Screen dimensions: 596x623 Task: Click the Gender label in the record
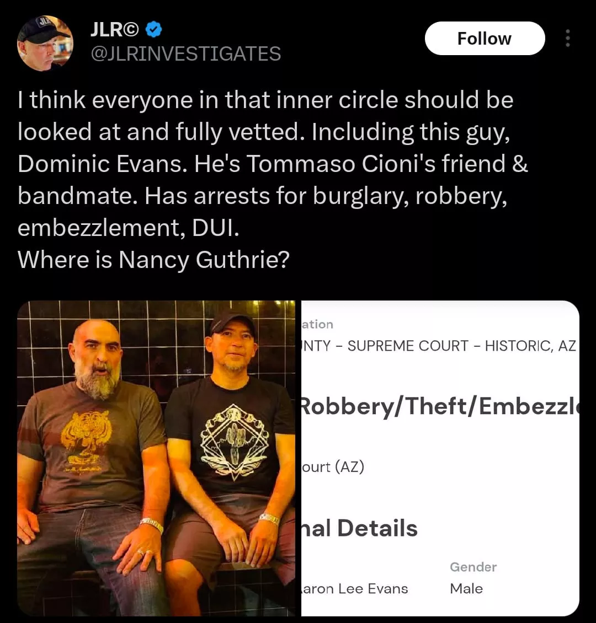(x=473, y=567)
